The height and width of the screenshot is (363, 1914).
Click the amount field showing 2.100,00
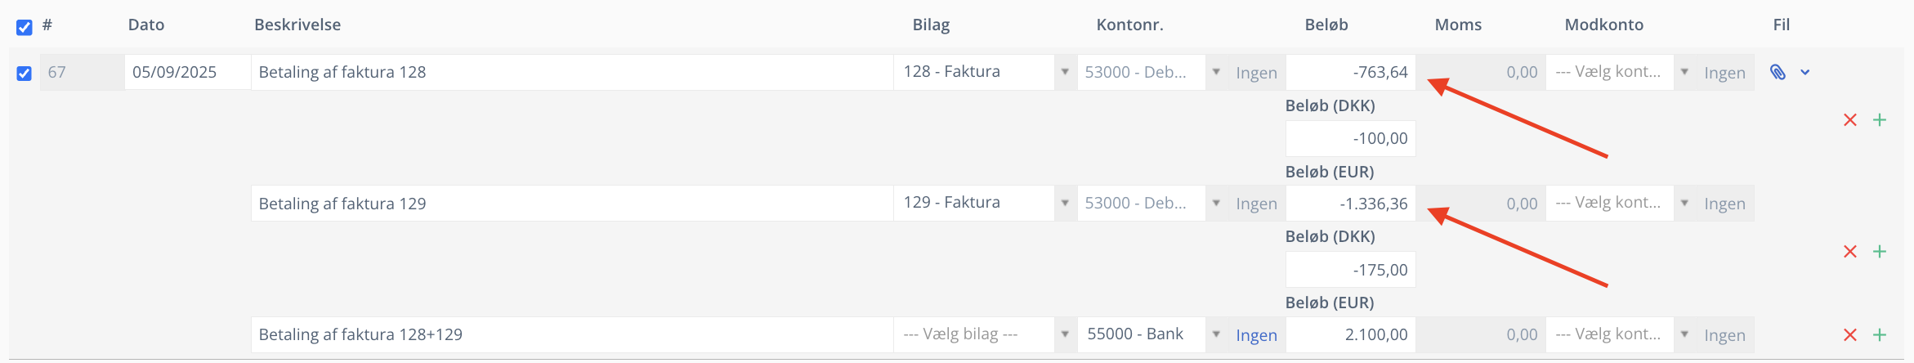pyautogui.click(x=1350, y=334)
